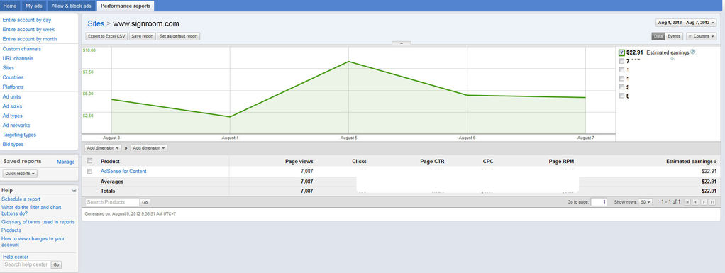Open the Ad networks report link
This screenshot has height=273, width=725.
coord(16,126)
